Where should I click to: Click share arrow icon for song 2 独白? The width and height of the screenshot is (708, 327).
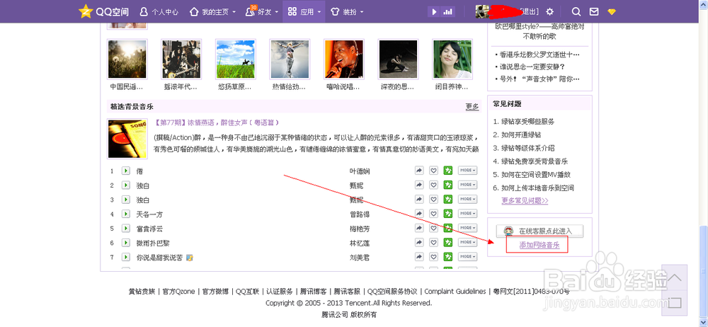coord(419,185)
